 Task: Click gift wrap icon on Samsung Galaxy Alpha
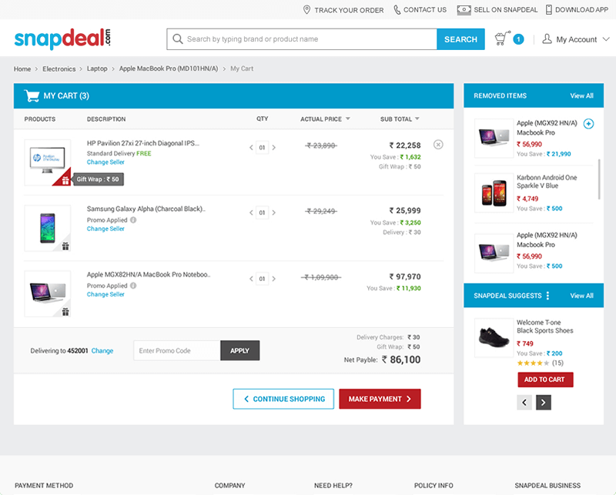click(65, 246)
